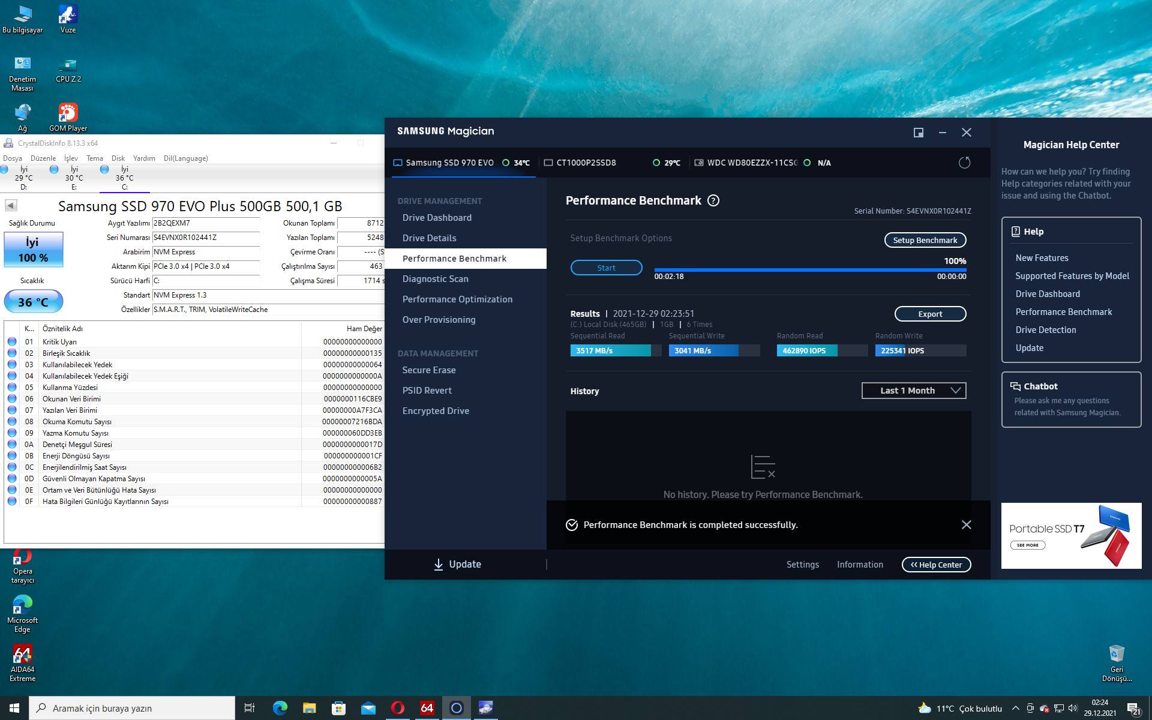The width and height of the screenshot is (1152, 720).
Task: Open the notification center icon
Action: tap(1133, 708)
